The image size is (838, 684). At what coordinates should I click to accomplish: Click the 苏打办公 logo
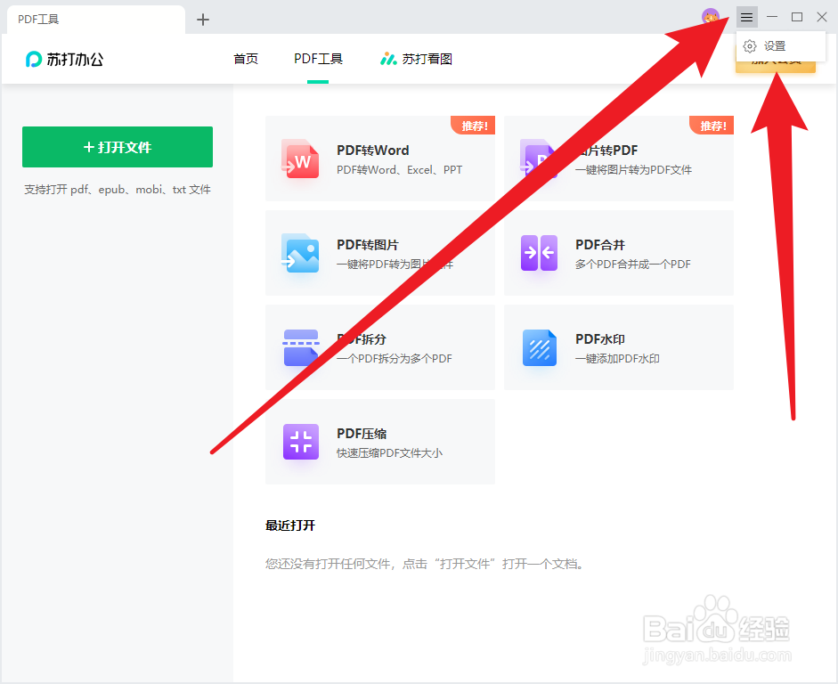(65, 59)
